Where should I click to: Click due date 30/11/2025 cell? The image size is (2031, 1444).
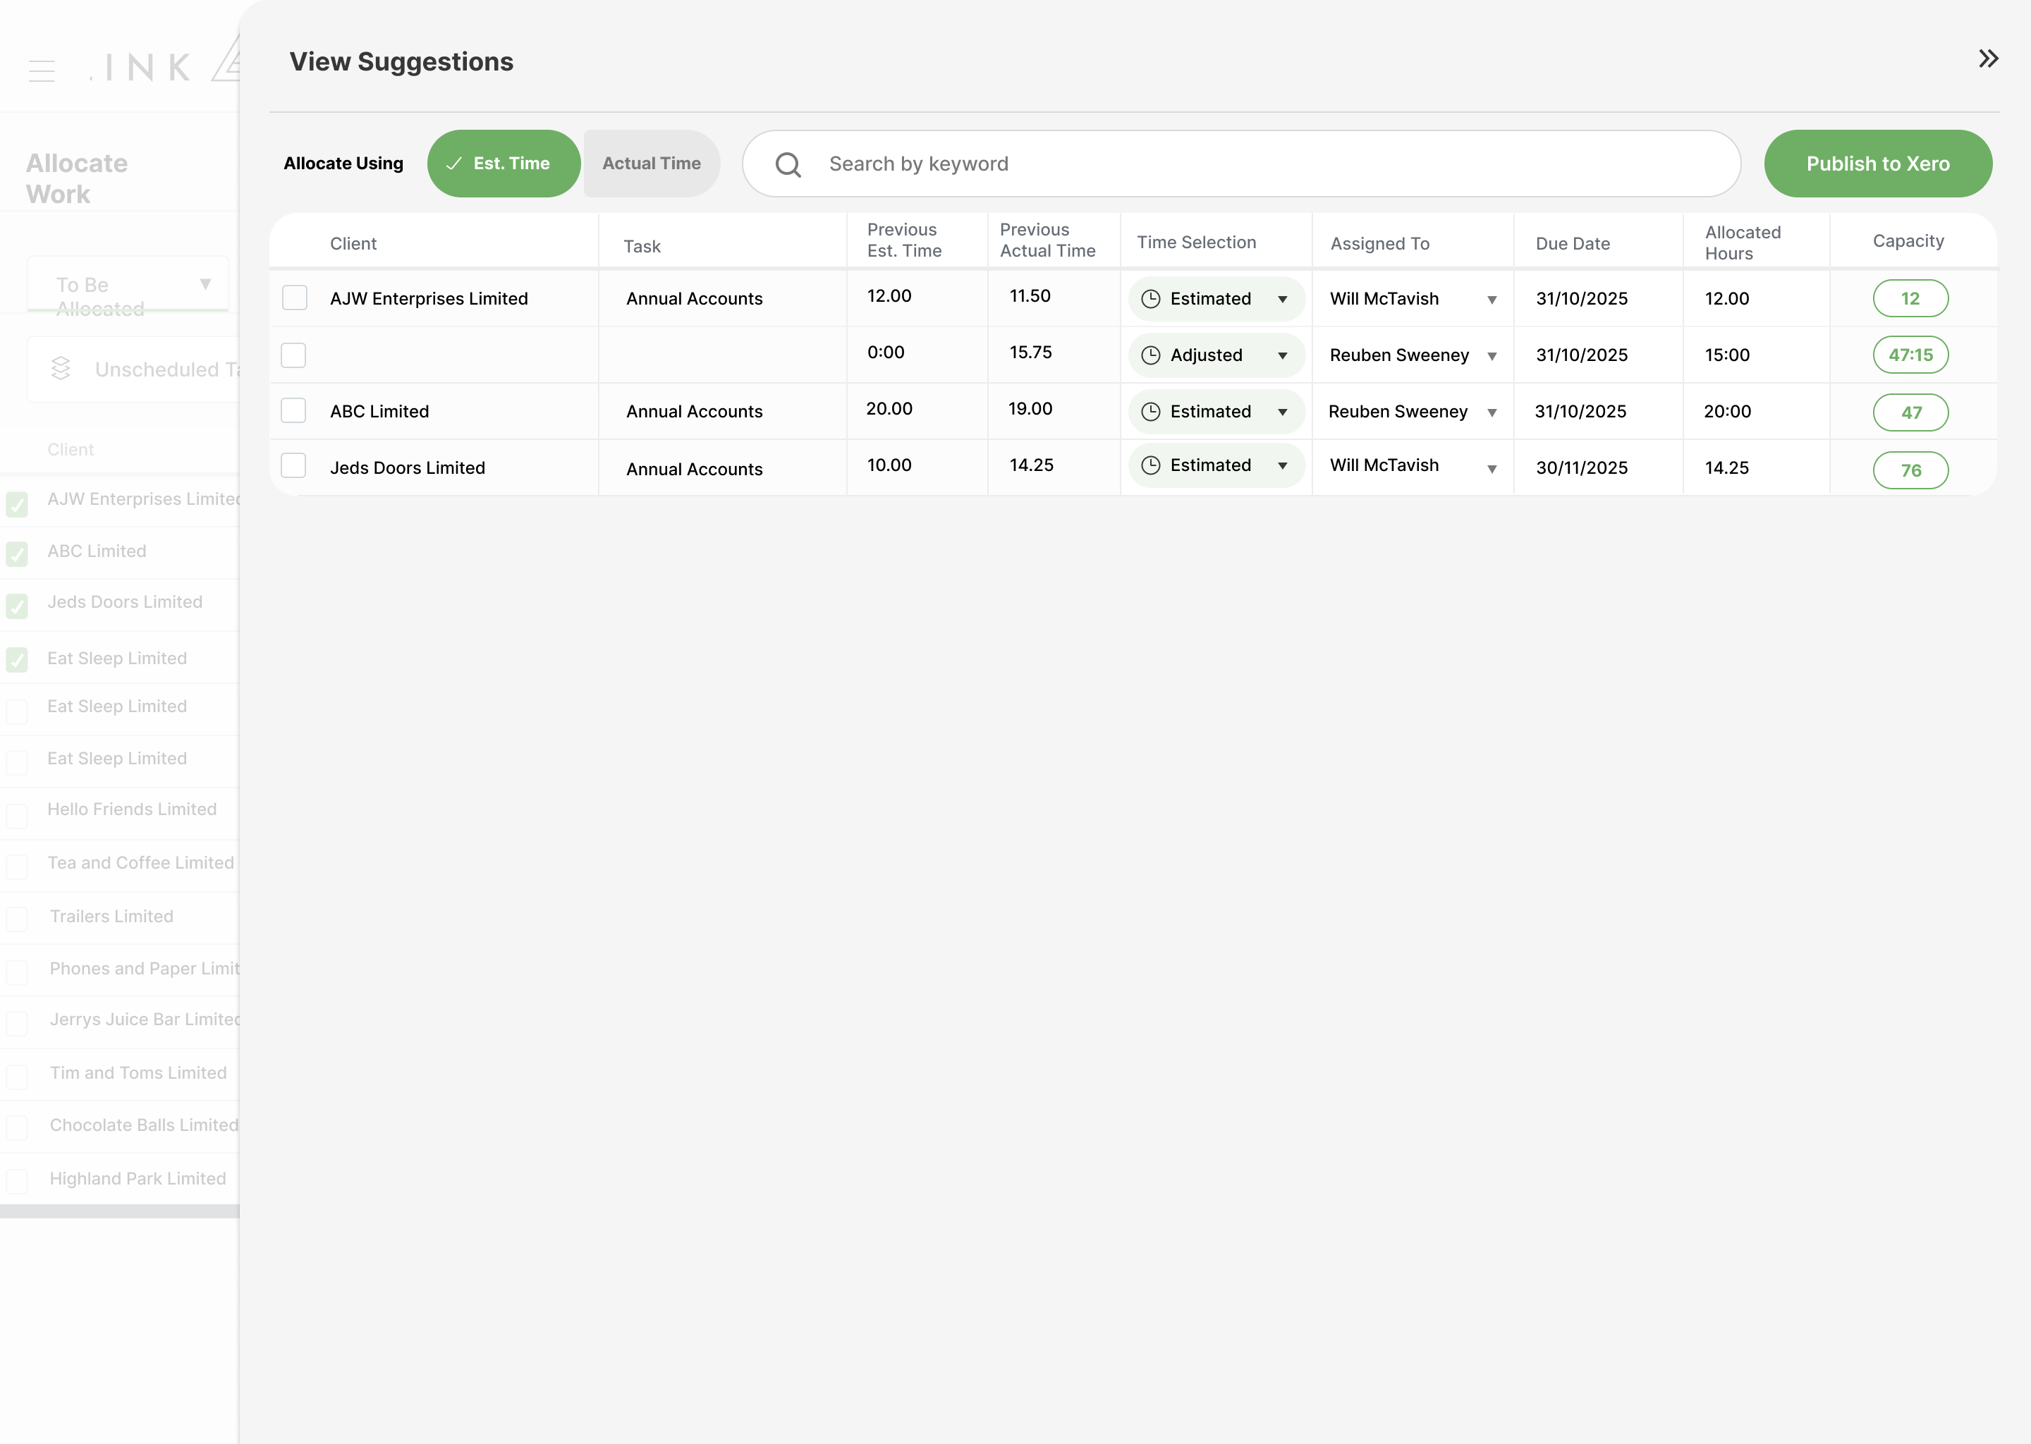(x=1581, y=467)
